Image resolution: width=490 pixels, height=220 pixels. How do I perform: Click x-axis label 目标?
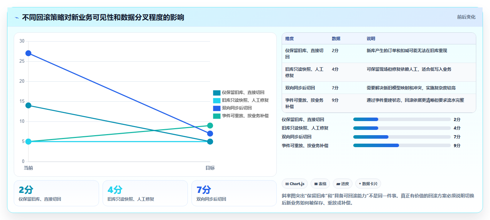[x=210, y=168]
